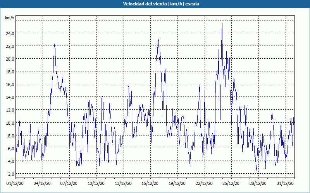This screenshot has height=193, width=310.
Task: Click the '04/12/20' date label
Action: (x=42, y=184)
